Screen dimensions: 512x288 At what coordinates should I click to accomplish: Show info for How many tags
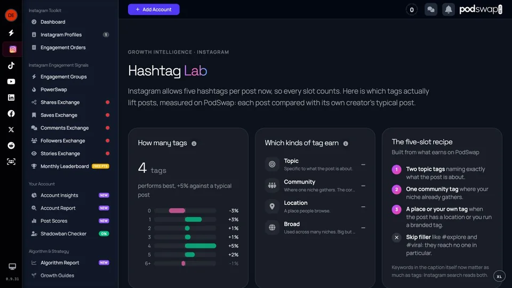[194, 143]
